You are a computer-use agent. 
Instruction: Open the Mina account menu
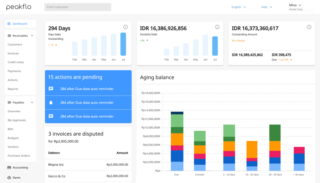pyautogui.click(x=295, y=5)
